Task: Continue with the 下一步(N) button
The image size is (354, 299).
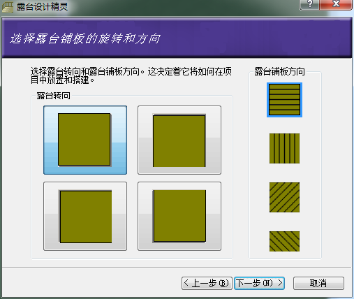Action: [259, 283]
